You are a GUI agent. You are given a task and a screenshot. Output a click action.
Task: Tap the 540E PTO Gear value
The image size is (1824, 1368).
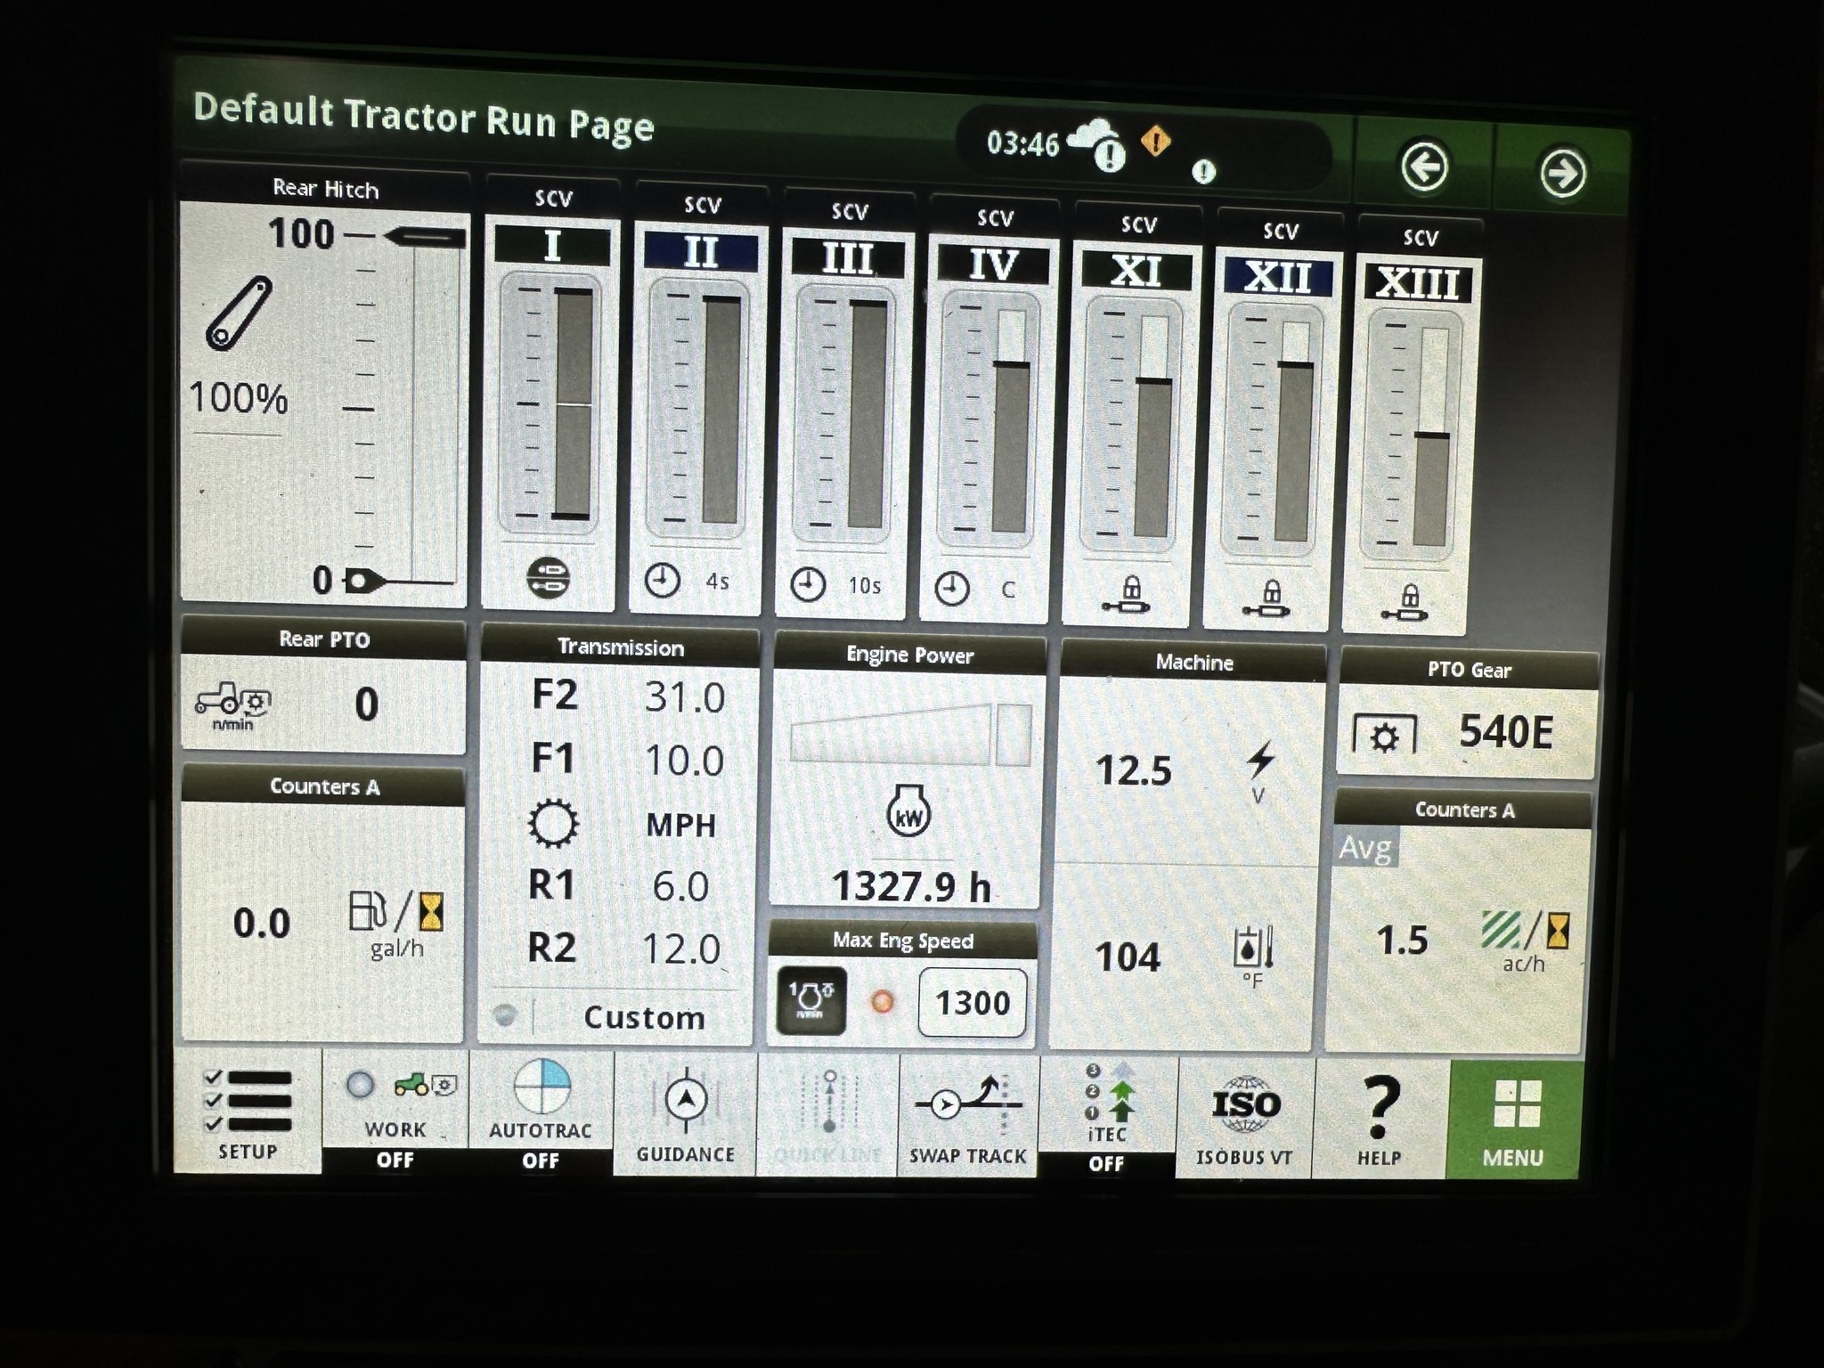point(1505,732)
